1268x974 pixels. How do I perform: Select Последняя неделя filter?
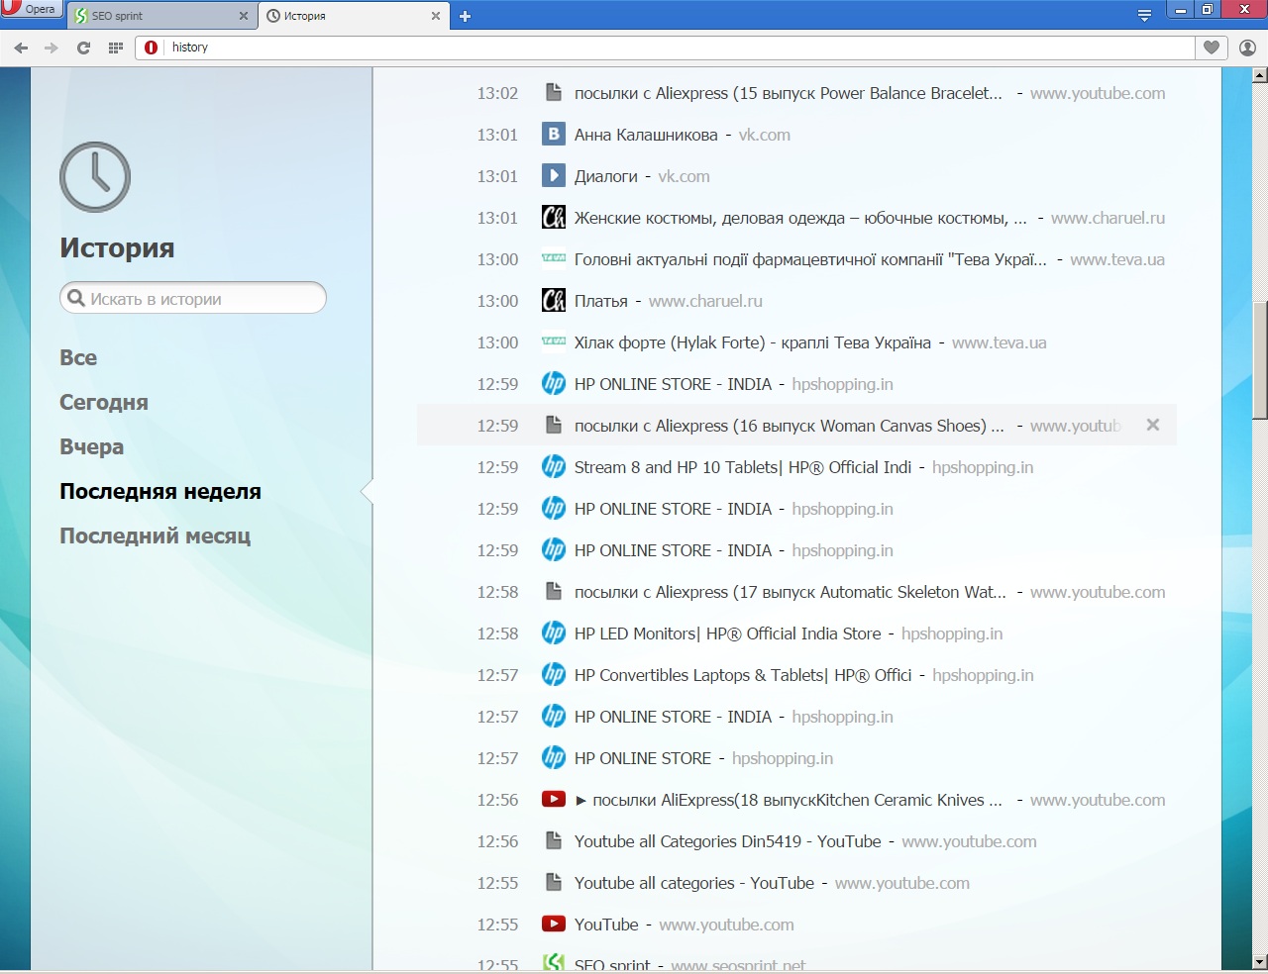[160, 491]
